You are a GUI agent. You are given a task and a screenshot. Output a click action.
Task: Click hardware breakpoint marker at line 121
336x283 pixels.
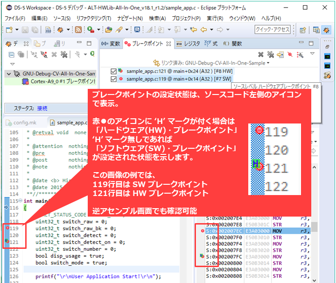[7, 241]
